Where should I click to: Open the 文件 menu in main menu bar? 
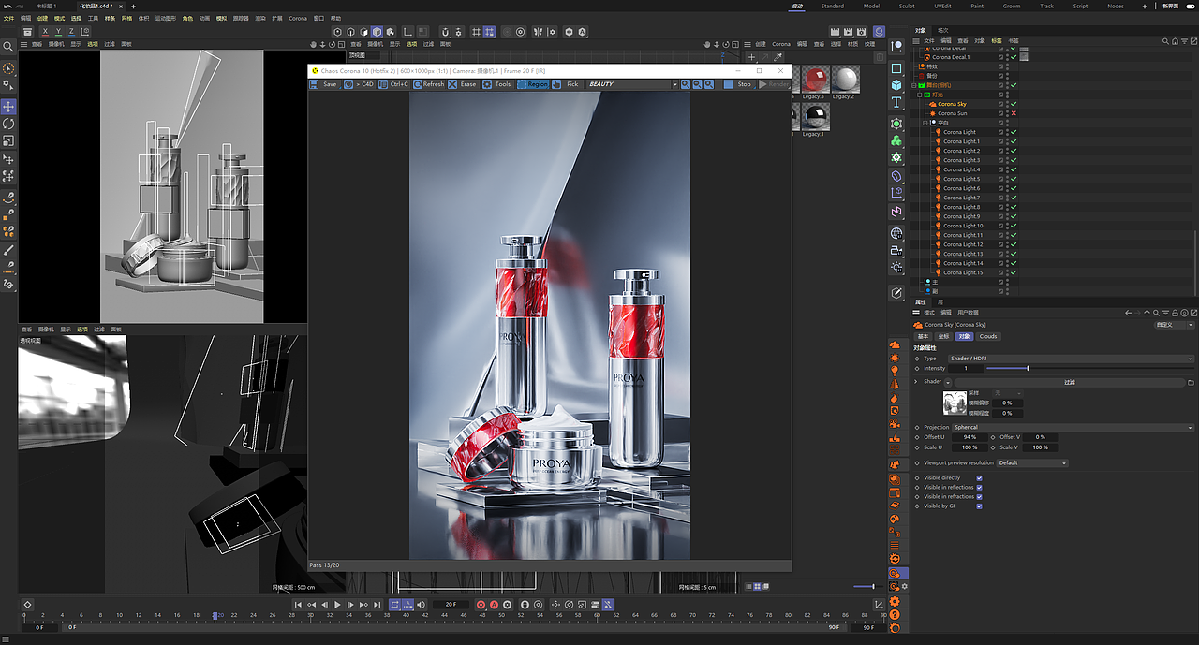[x=8, y=18]
